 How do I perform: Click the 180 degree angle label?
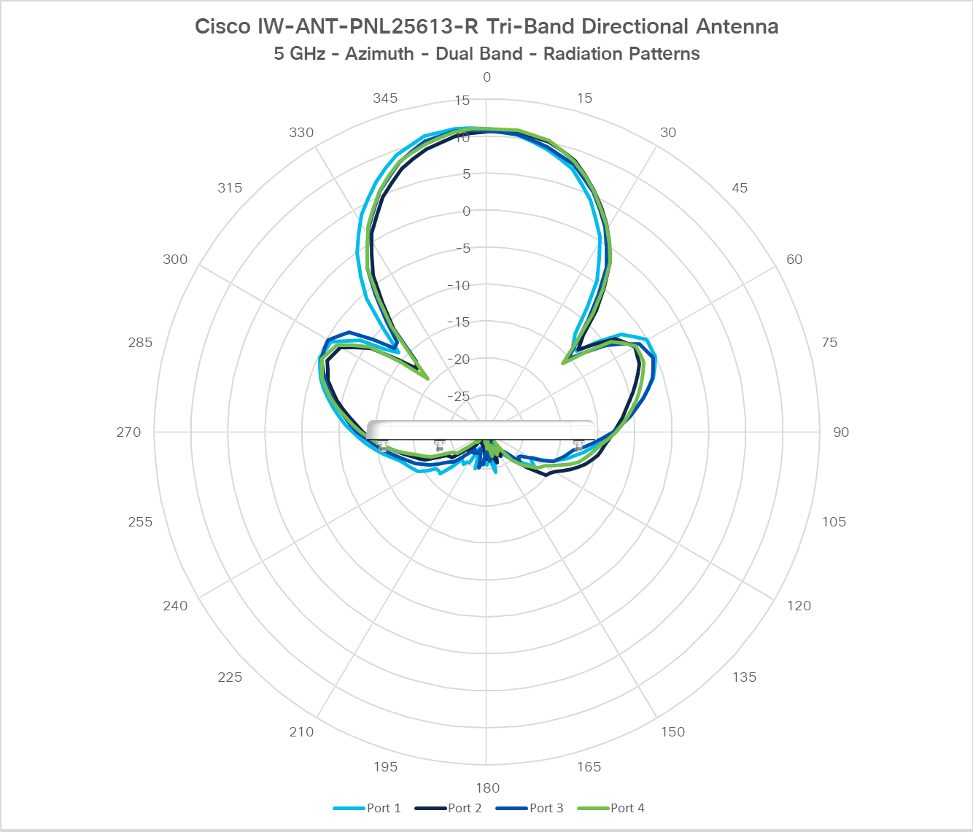click(487, 788)
